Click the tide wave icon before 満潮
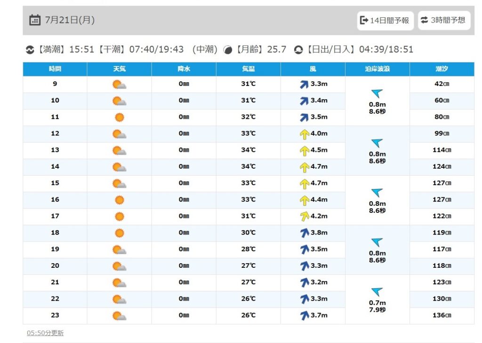The image size is (482, 343). click(x=30, y=49)
